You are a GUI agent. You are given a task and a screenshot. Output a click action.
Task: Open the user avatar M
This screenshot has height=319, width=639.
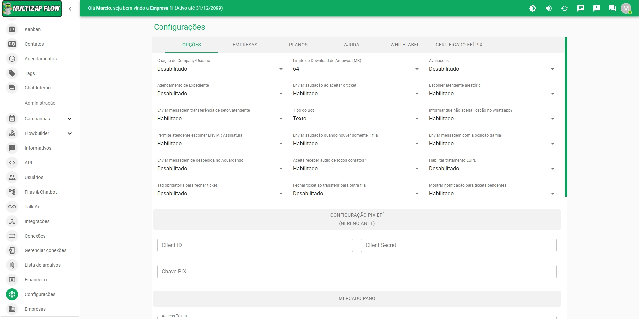(626, 8)
